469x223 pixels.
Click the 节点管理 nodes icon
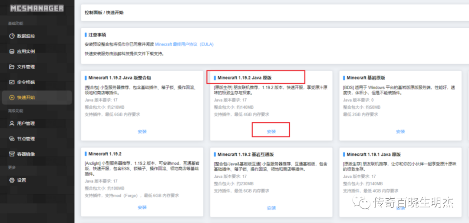click(12, 139)
